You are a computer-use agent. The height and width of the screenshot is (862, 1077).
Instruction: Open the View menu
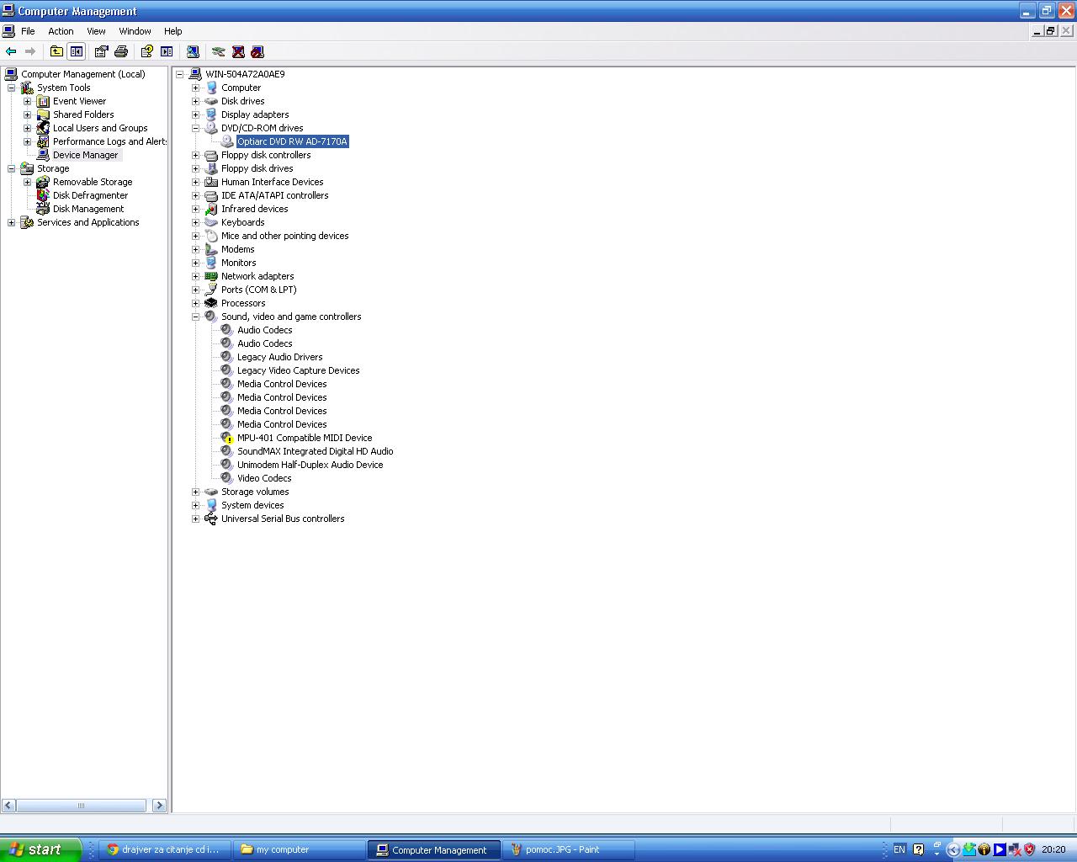click(96, 31)
